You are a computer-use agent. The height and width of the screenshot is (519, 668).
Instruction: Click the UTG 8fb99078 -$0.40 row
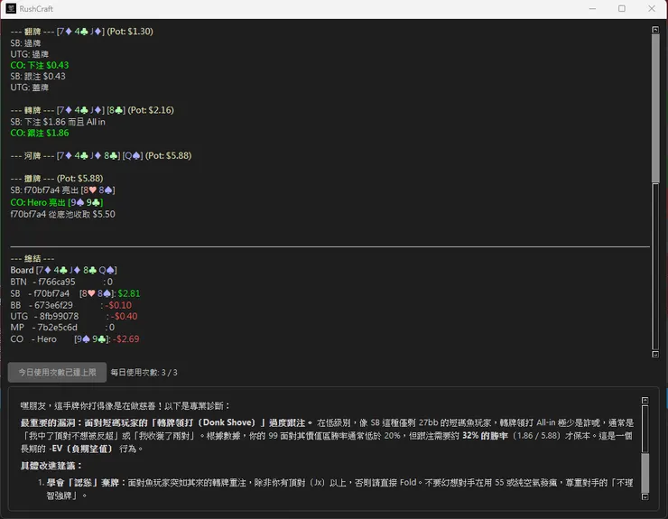pos(74,316)
